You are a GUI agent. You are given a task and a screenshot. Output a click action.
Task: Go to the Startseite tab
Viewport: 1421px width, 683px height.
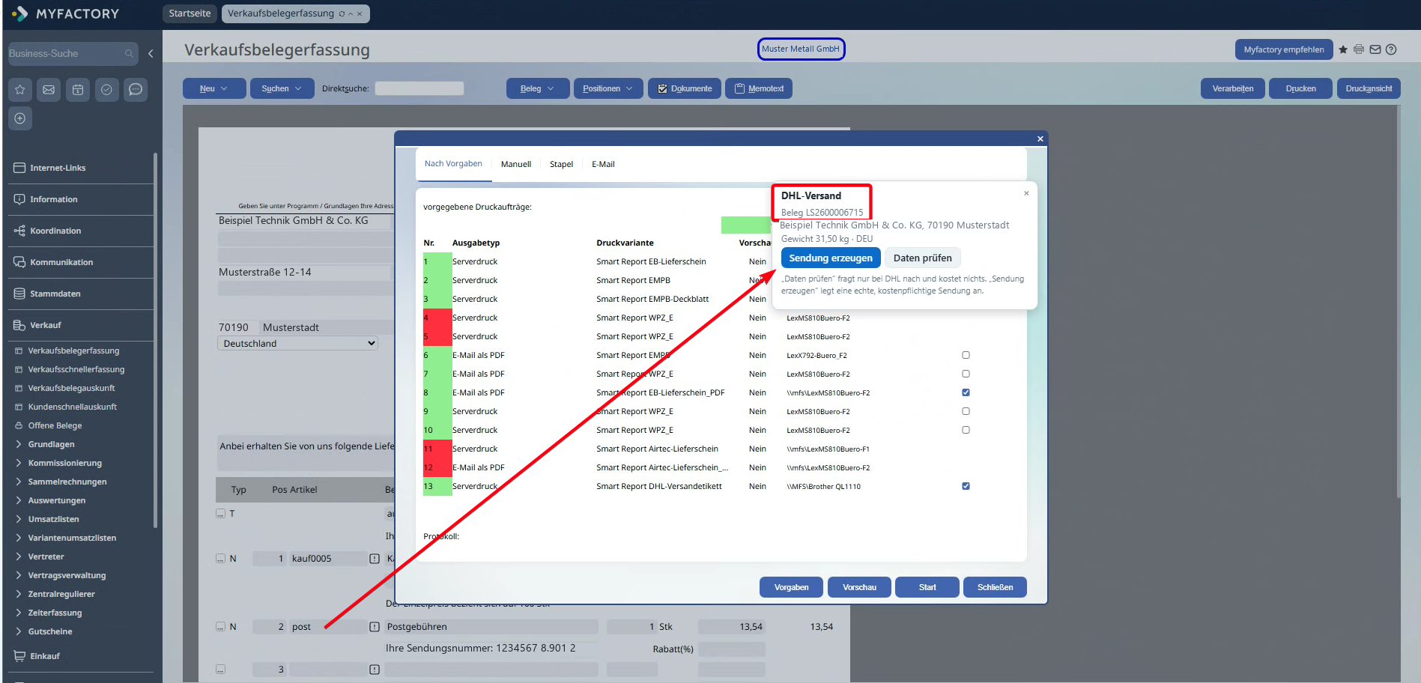190,13
